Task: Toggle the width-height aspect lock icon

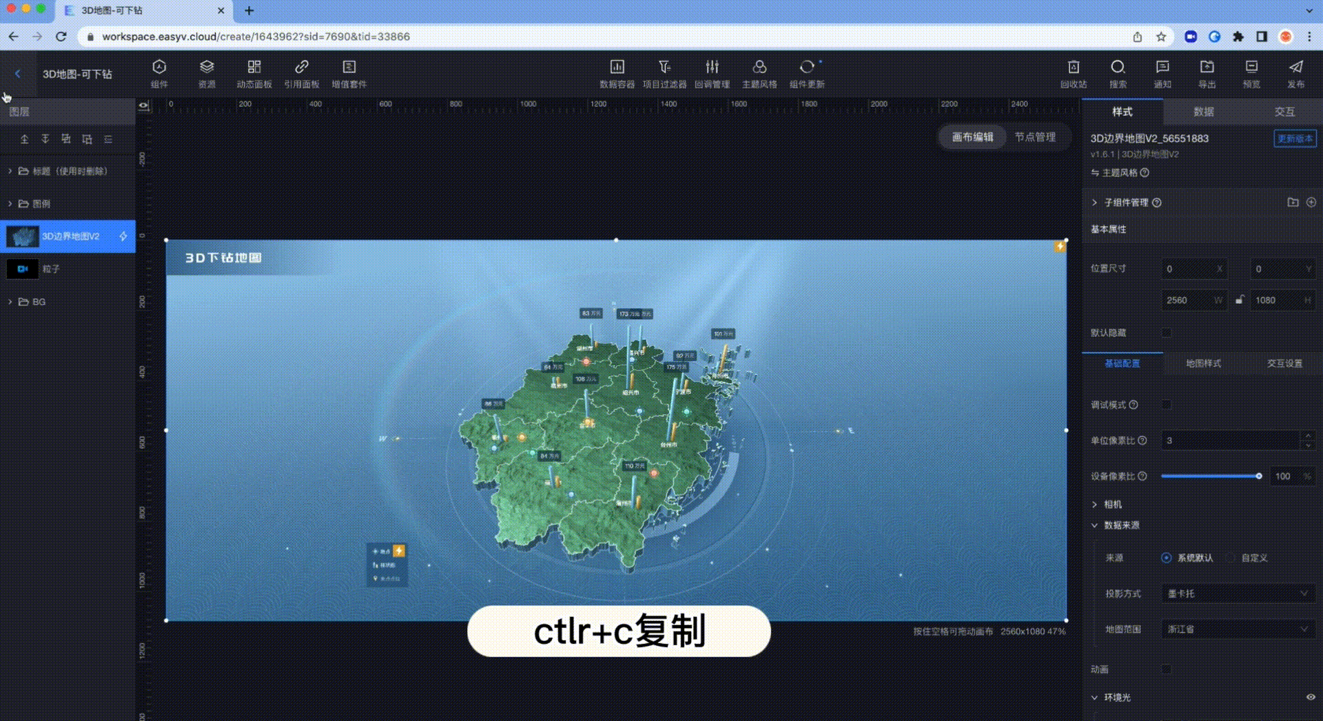Action: pyautogui.click(x=1240, y=300)
